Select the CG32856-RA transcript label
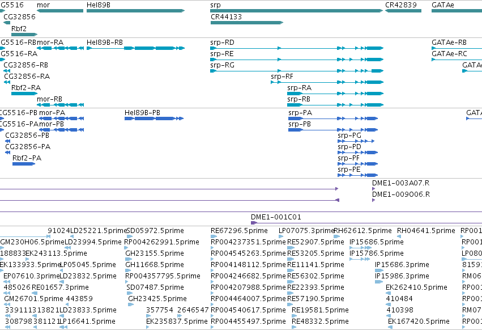Image resolution: width=482 pixels, height=330 pixels. coord(27,77)
